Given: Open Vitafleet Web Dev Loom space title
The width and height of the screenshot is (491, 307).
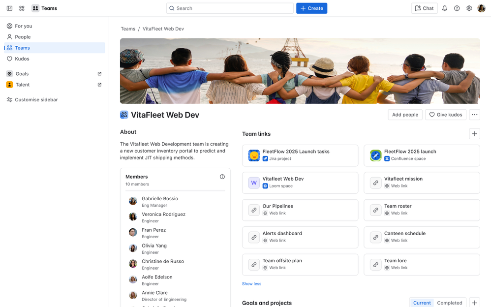Looking at the screenshot, I should coord(283,179).
